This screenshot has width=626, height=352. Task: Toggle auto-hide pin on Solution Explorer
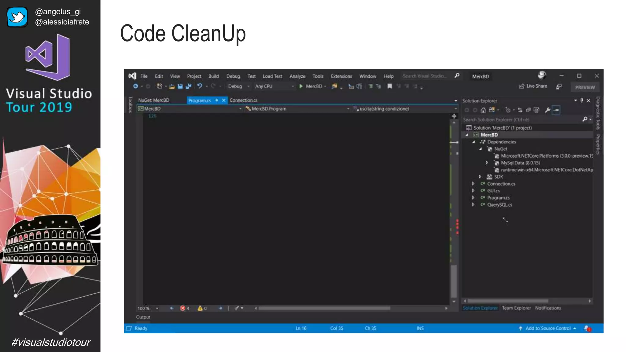coord(582,101)
